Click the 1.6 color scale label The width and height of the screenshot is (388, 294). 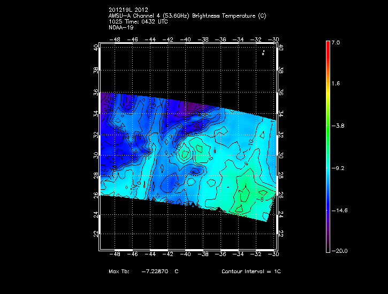[335, 84]
